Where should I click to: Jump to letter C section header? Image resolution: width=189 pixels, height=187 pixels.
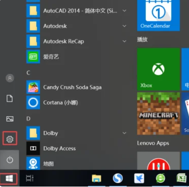coord(29,73)
